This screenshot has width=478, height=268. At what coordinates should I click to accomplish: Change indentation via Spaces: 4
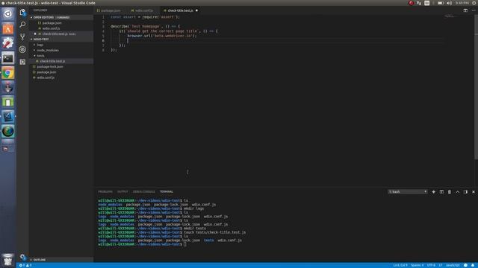pos(417,265)
